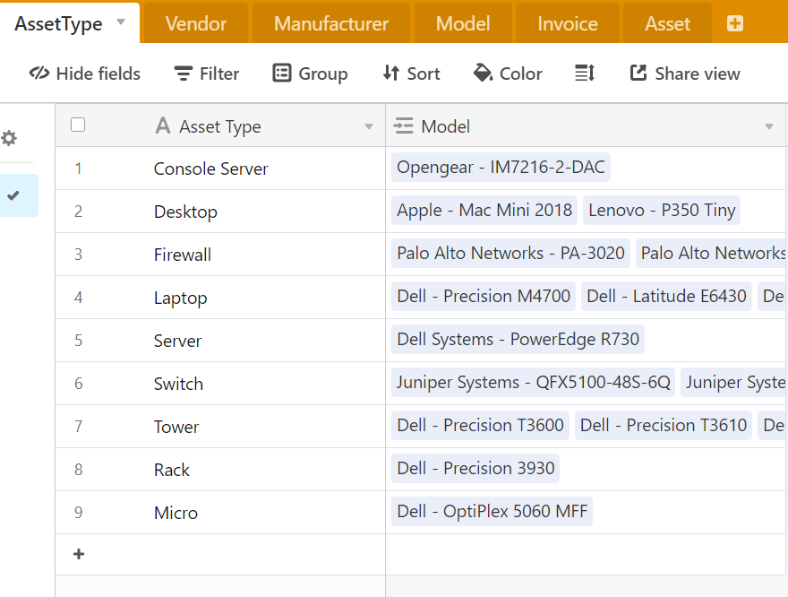The width and height of the screenshot is (788, 597).
Task: Add a new row with plus icon
Action: [79, 554]
